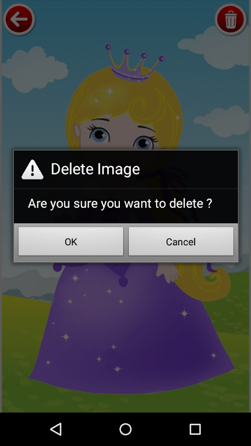Confirm deletion with the OK button
Screen dimensions: 251x446
(71, 241)
